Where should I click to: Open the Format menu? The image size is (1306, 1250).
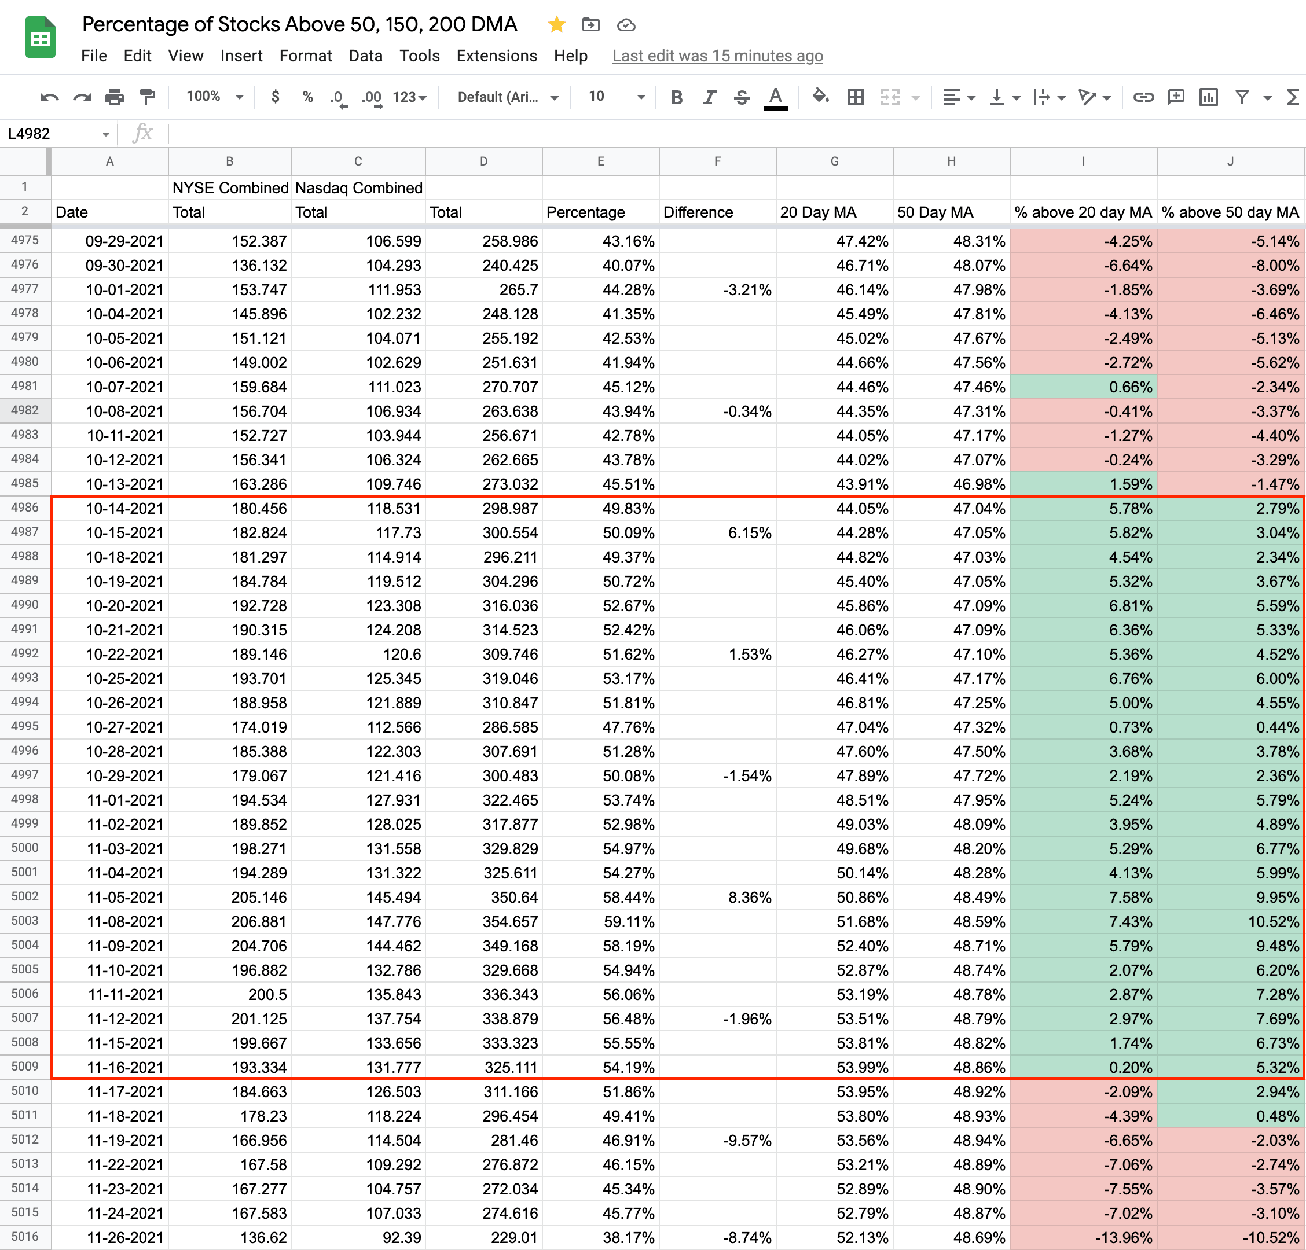tap(305, 56)
